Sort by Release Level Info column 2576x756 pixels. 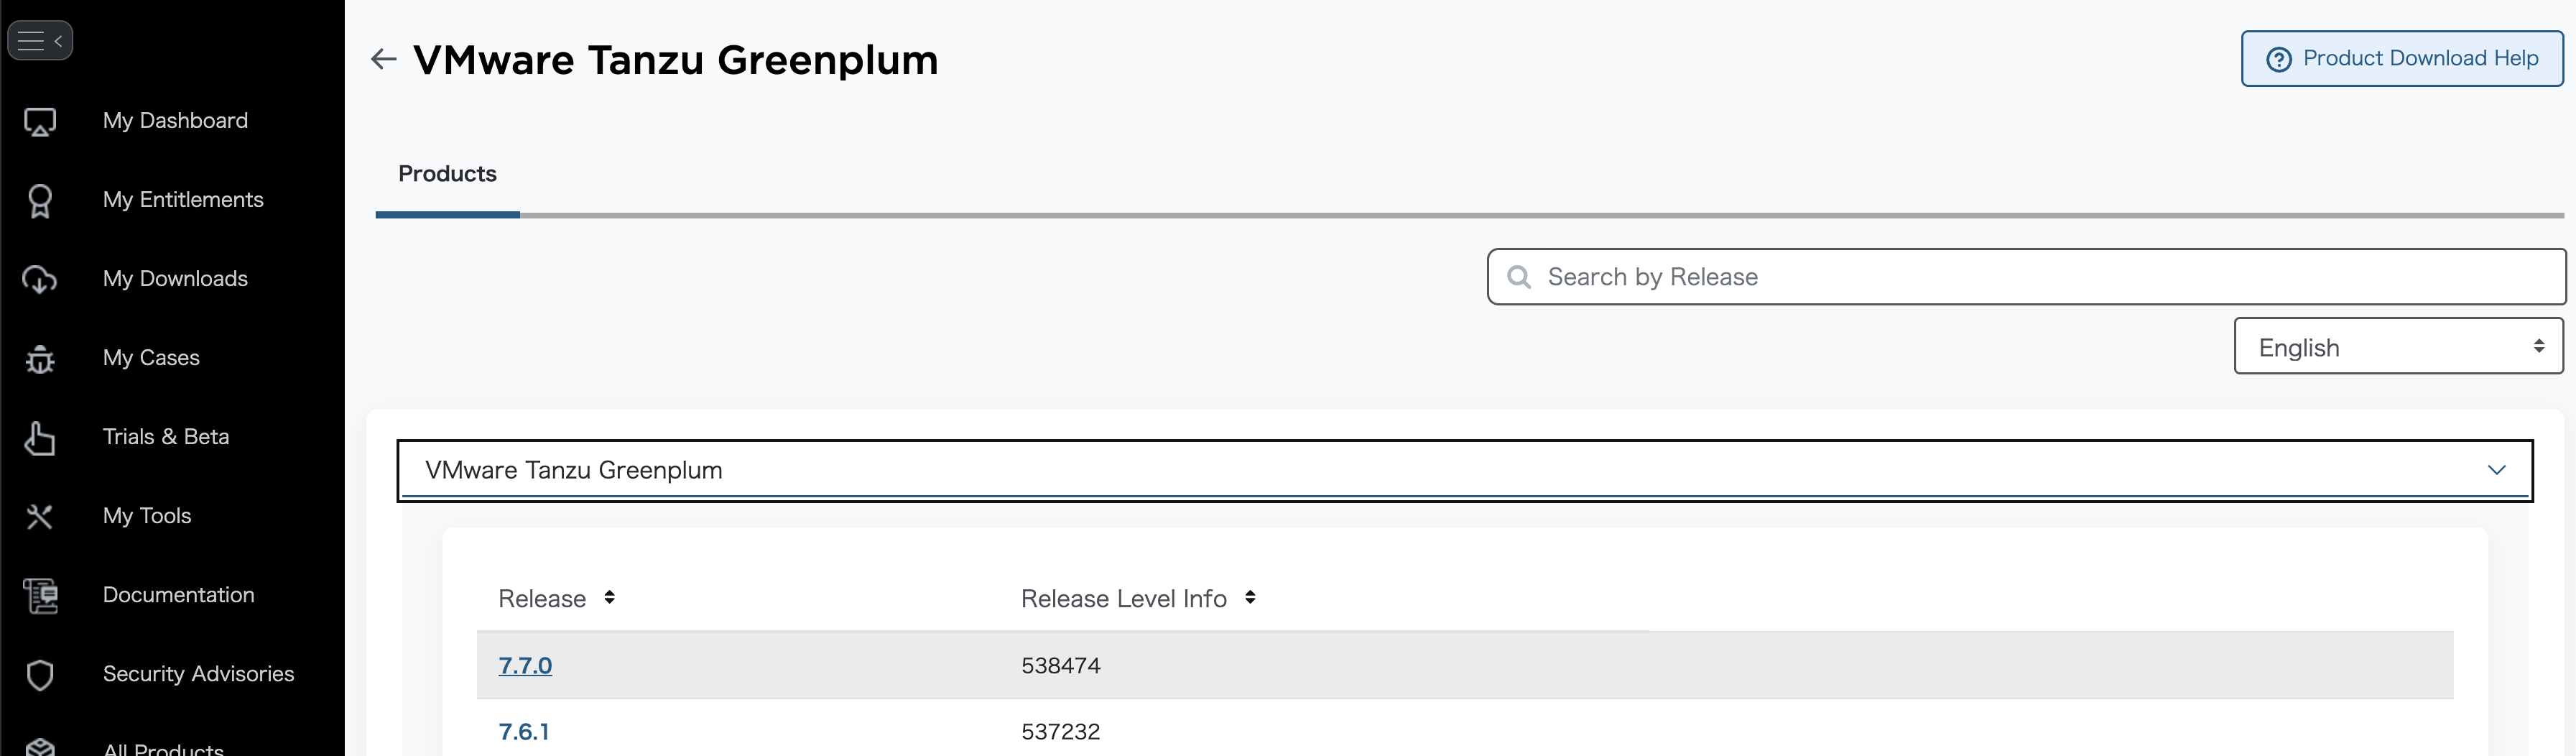point(1250,598)
